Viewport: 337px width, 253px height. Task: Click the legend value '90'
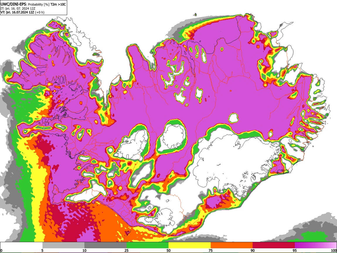(x=253, y=250)
